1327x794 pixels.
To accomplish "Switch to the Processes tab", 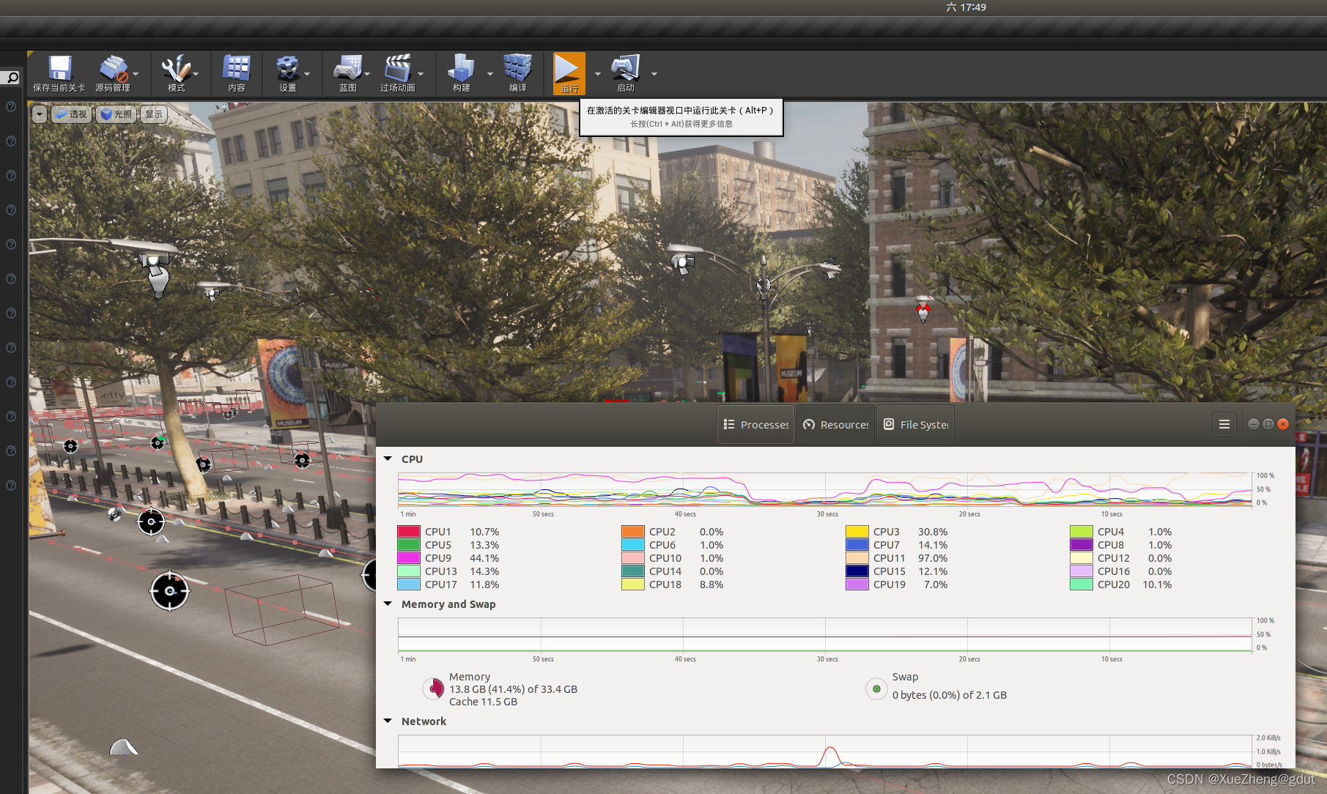I will point(755,425).
